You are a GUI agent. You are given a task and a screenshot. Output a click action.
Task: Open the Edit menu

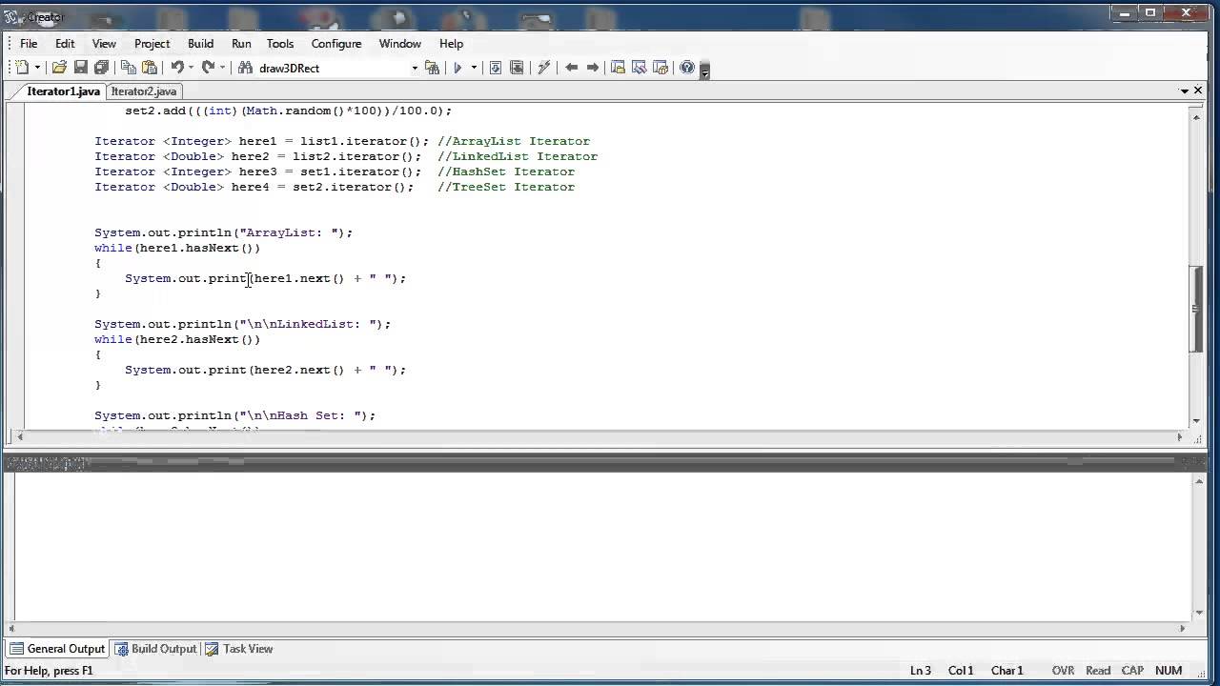pyautogui.click(x=65, y=43)
